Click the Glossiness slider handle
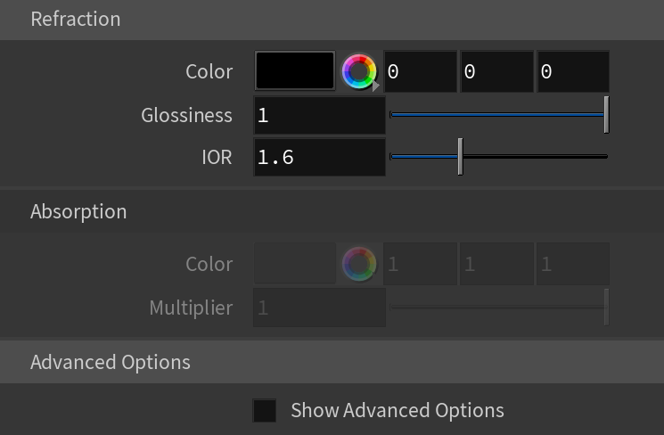This screenshot has height=435, width=664. tap(606, 115)
